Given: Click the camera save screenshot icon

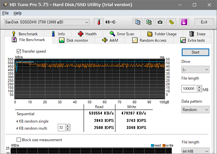Looking at the screenshot, I should click(x=160, y=22).
